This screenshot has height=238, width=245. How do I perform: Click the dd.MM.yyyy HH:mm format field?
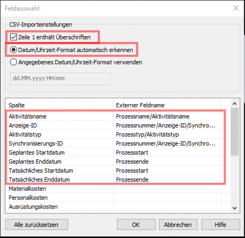(x=60, y=78)
